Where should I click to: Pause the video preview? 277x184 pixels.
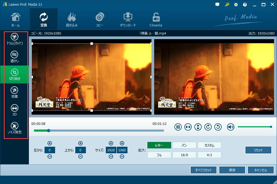coord(178,127)
